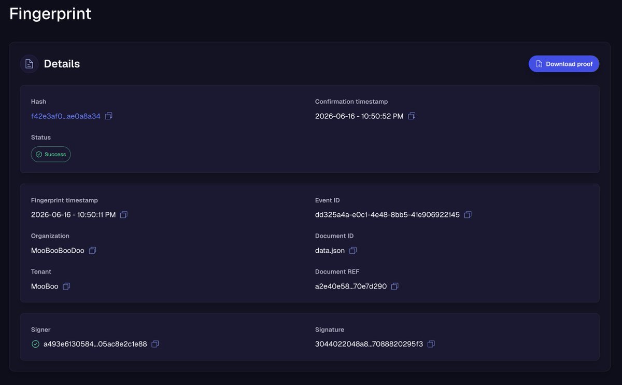Screen dimensions: 622x385
Task: Select the Fingerprint page title
Action: coord(50,13)
